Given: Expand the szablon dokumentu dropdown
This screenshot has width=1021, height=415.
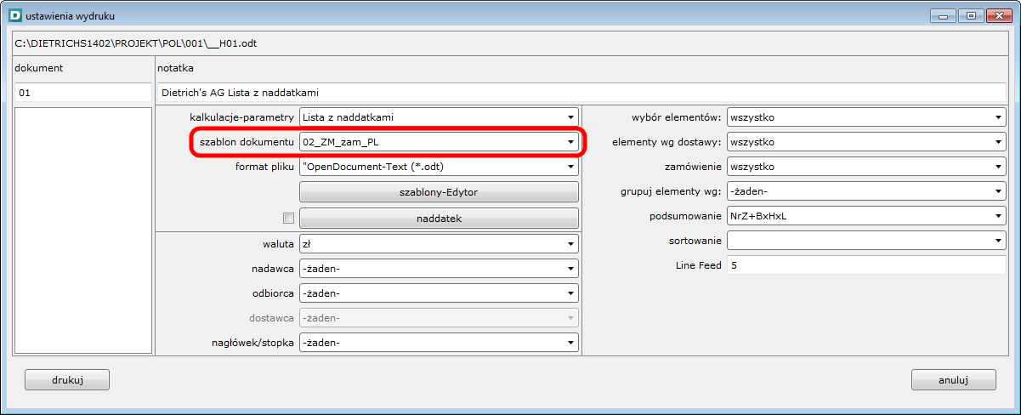Looking at the screenshot, I should 439,142.
